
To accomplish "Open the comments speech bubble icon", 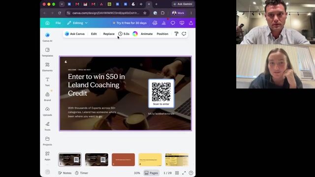I will pyautogui.click(x=173, y=23).
